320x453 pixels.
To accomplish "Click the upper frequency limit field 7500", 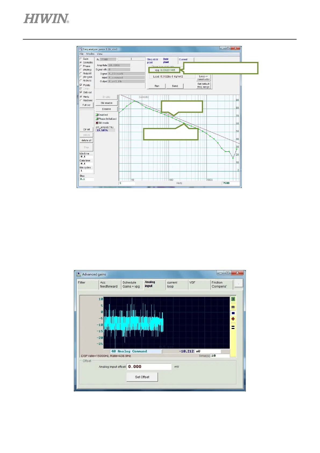I will tap(231, 183).
